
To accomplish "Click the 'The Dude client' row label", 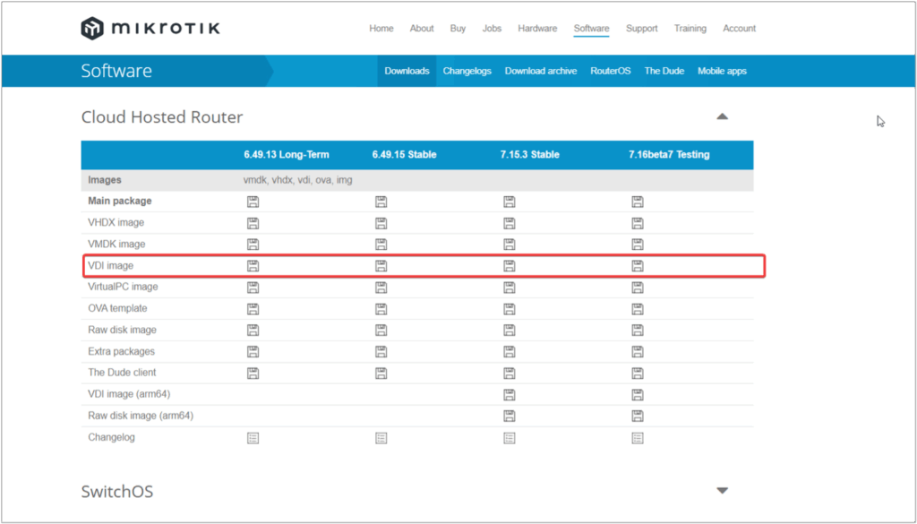I will (x=122, y=373).
